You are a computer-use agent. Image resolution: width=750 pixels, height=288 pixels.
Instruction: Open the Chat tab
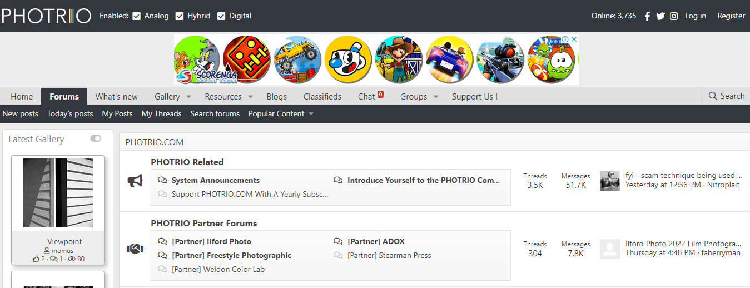point(366,96)
